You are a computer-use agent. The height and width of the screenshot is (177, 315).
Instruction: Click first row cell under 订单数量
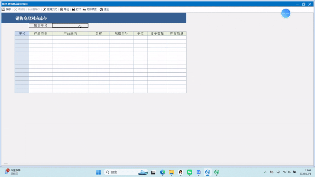(x=157, y=38)
